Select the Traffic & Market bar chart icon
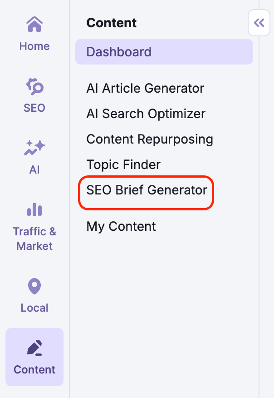This screenshot has width=274, height=398. 34,210
